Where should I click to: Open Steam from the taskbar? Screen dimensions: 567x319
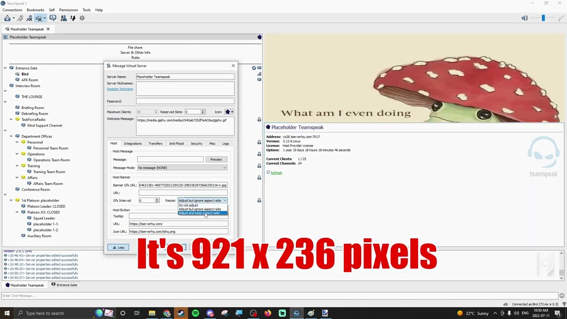pos(181,313)
